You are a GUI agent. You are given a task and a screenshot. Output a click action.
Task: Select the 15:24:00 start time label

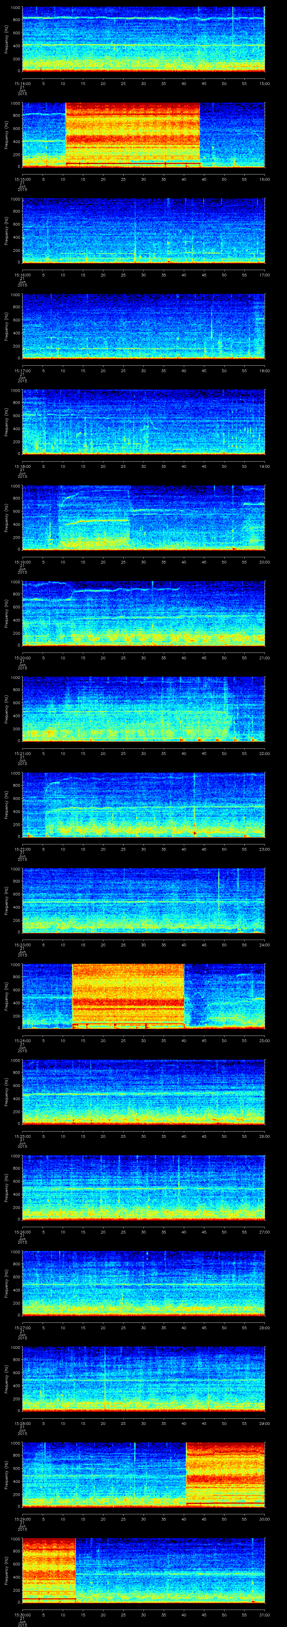[x=22, y=1040]
